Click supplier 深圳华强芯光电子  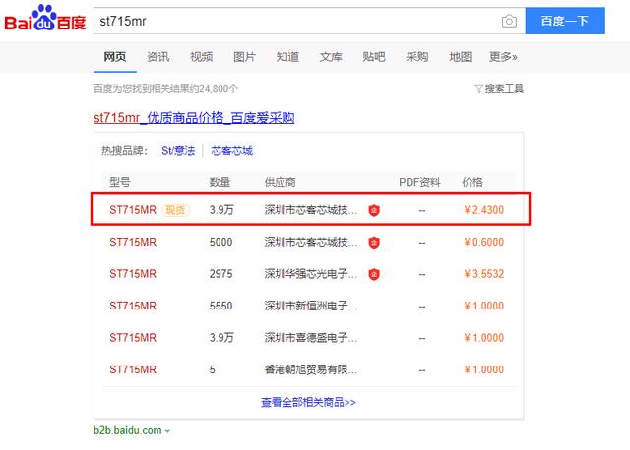point(311,274)
